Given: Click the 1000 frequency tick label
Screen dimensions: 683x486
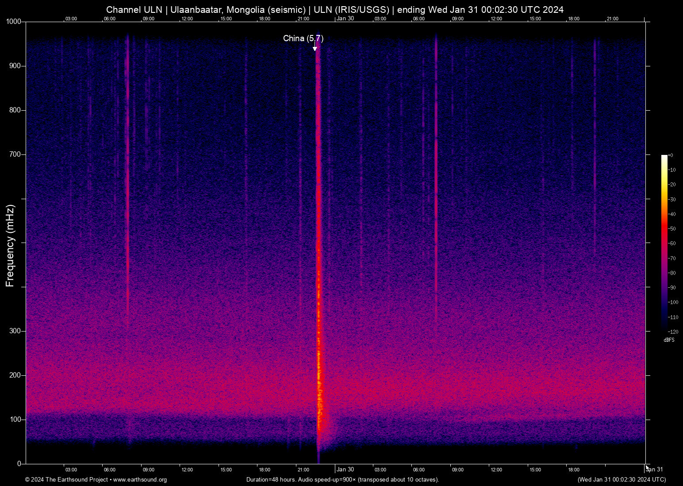Looking at the screenshot, I should pos(13,21).
